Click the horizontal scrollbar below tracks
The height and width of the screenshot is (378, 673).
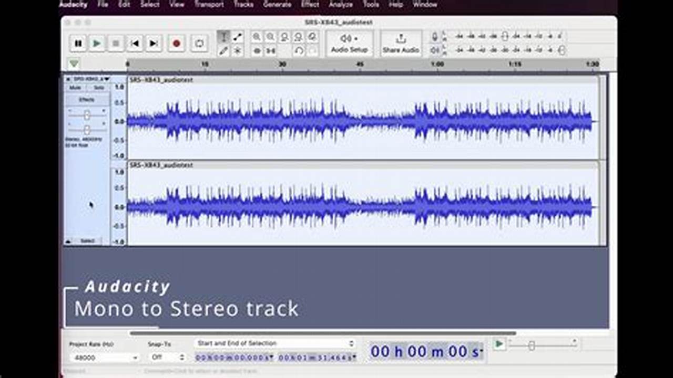[x=322, y=333]
